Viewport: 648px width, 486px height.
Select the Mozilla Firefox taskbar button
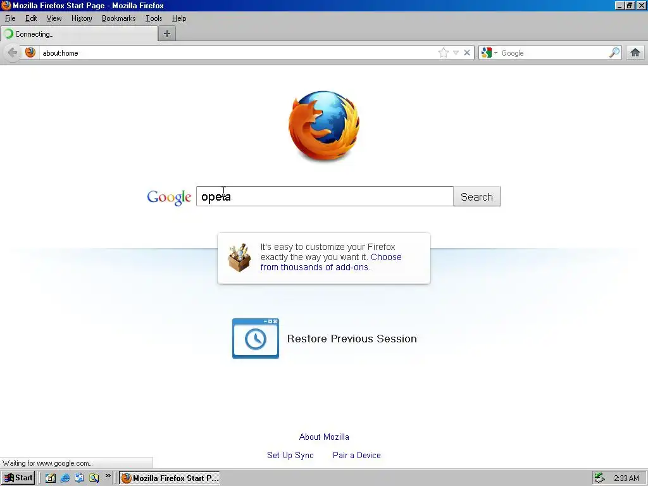[x=170, y=478]
